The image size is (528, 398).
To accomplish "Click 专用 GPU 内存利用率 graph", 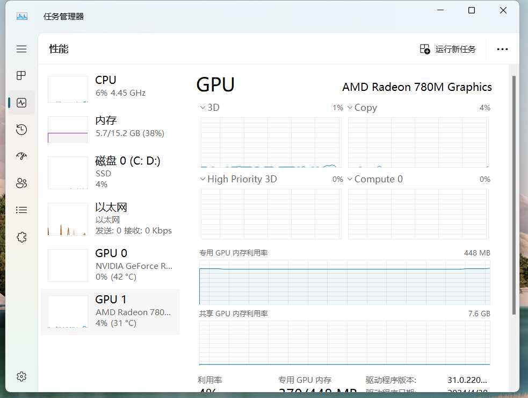I will tap(344, 282).
